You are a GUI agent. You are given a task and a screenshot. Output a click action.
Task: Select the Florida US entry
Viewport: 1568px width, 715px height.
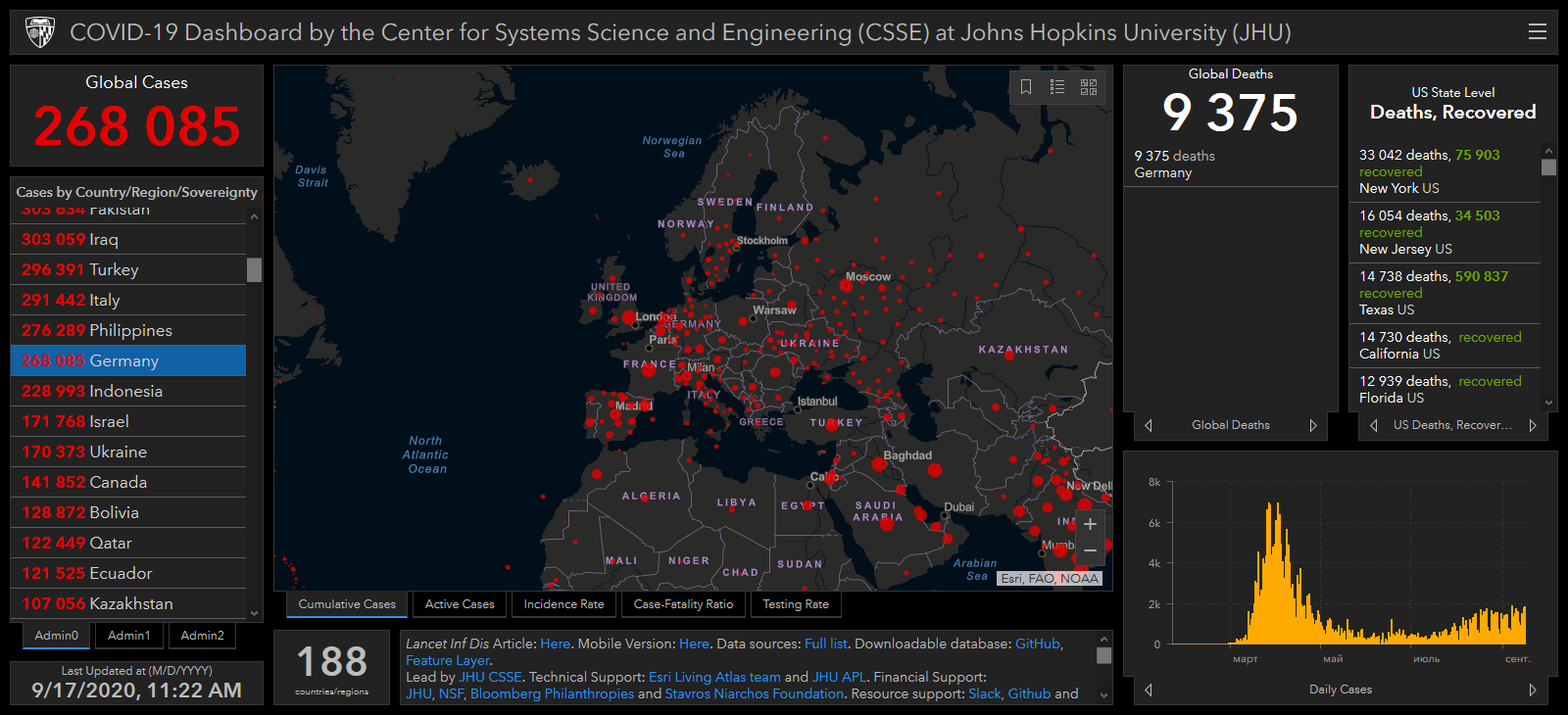click(1445, 389)
